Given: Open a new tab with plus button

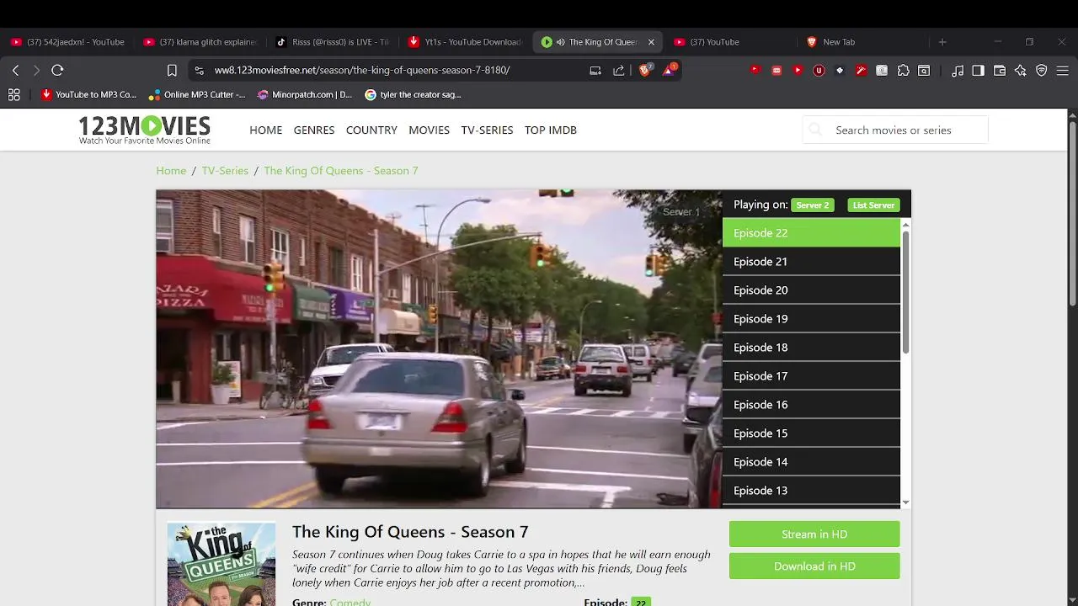Looking at the screenshot, I should tap(942, 42).
